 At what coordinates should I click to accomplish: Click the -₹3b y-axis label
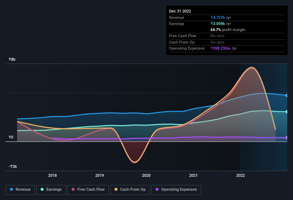[13, 166]
